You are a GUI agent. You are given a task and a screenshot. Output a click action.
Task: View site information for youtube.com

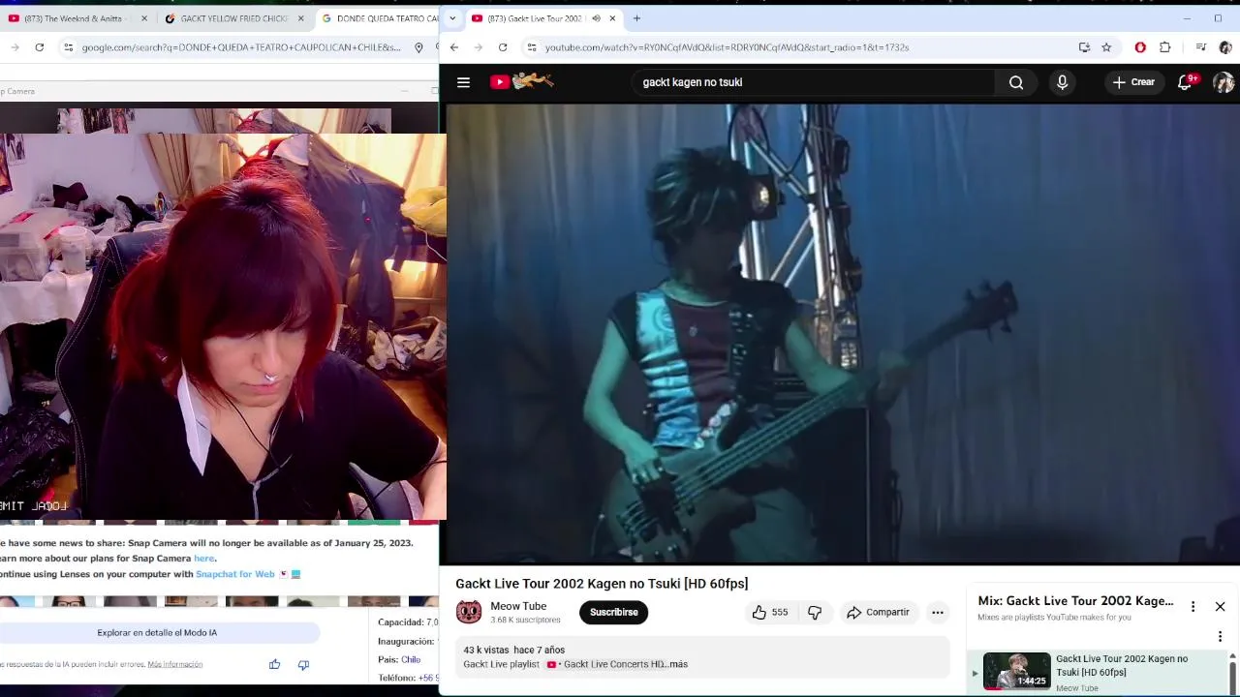[531, 47]
